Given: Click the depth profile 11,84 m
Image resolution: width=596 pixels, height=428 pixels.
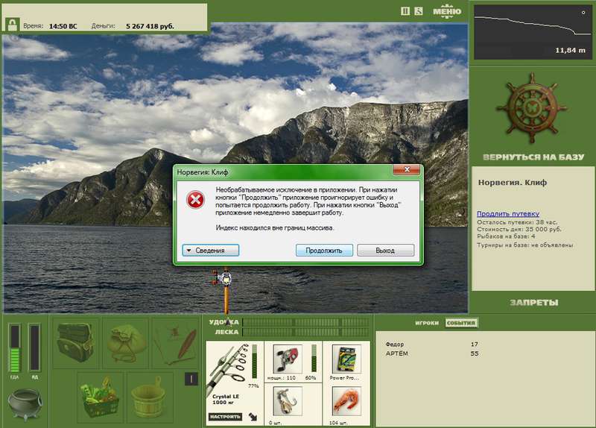Looking at the screenshot, I should tap(532, 32).
